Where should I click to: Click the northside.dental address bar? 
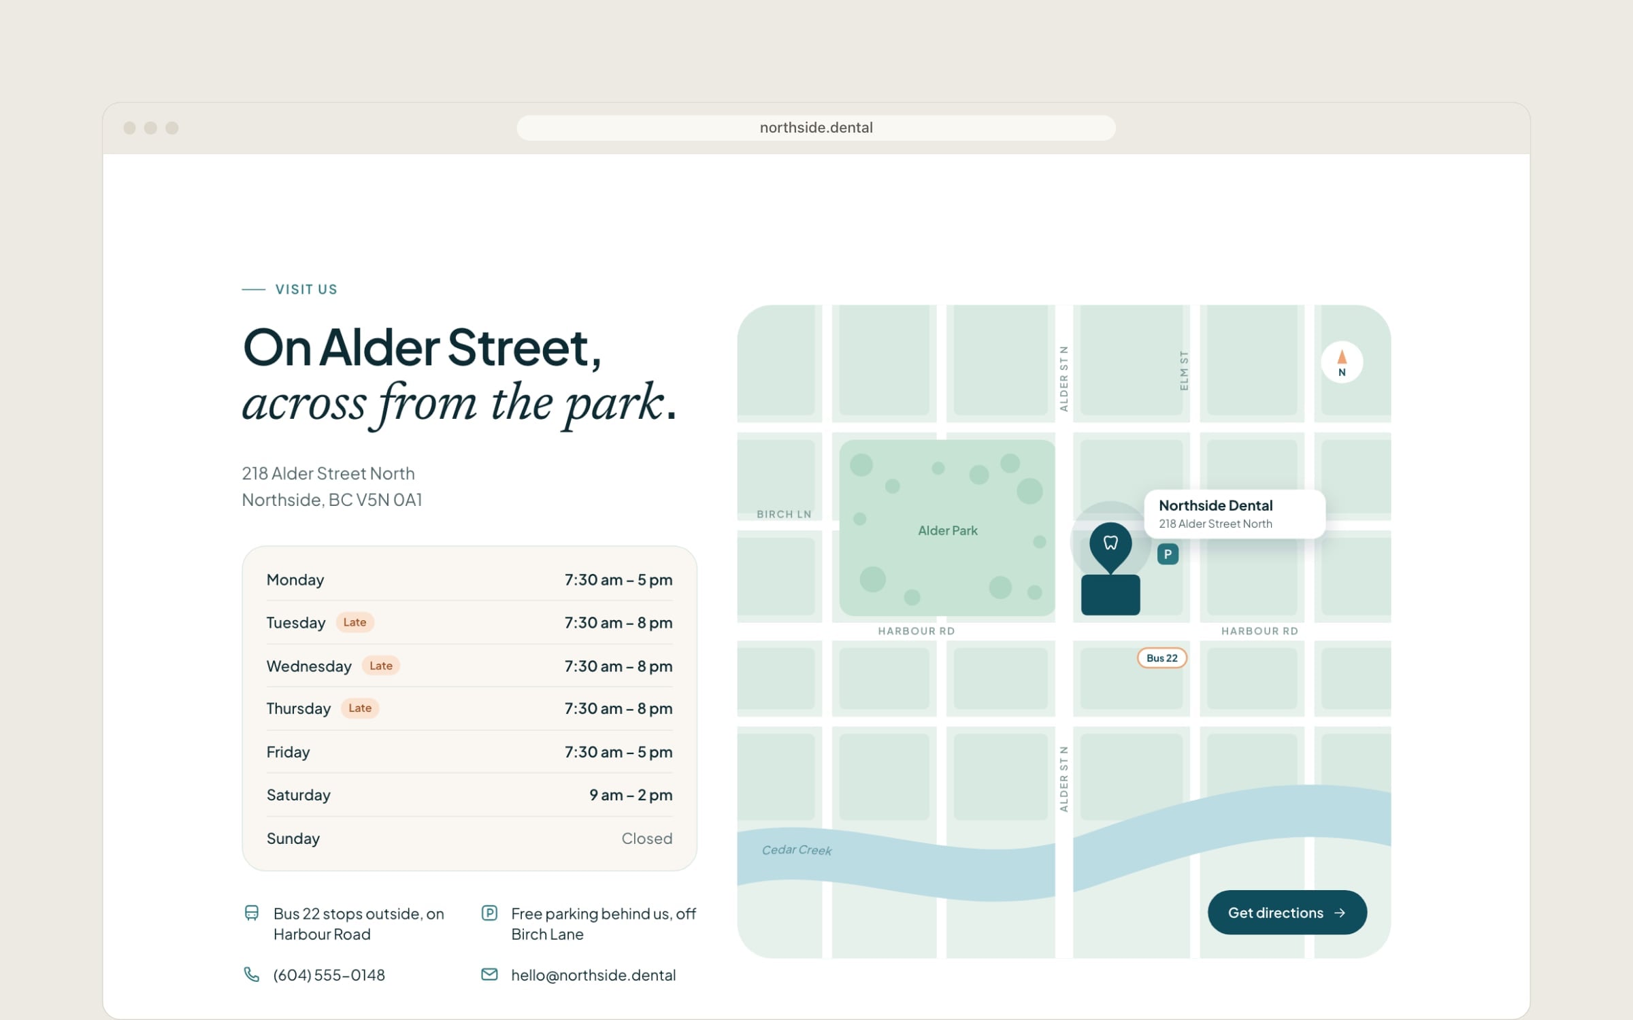816,128
